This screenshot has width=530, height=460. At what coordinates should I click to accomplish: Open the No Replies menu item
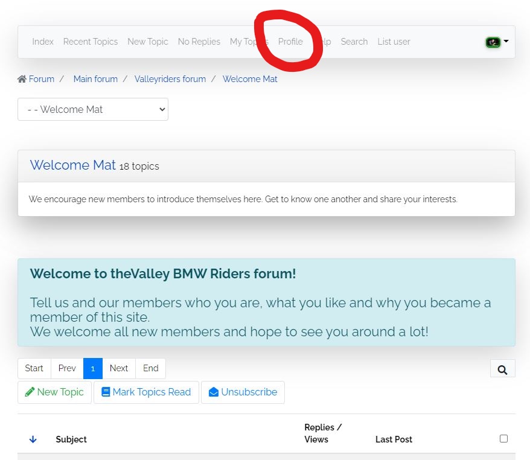tap(199, 42)
